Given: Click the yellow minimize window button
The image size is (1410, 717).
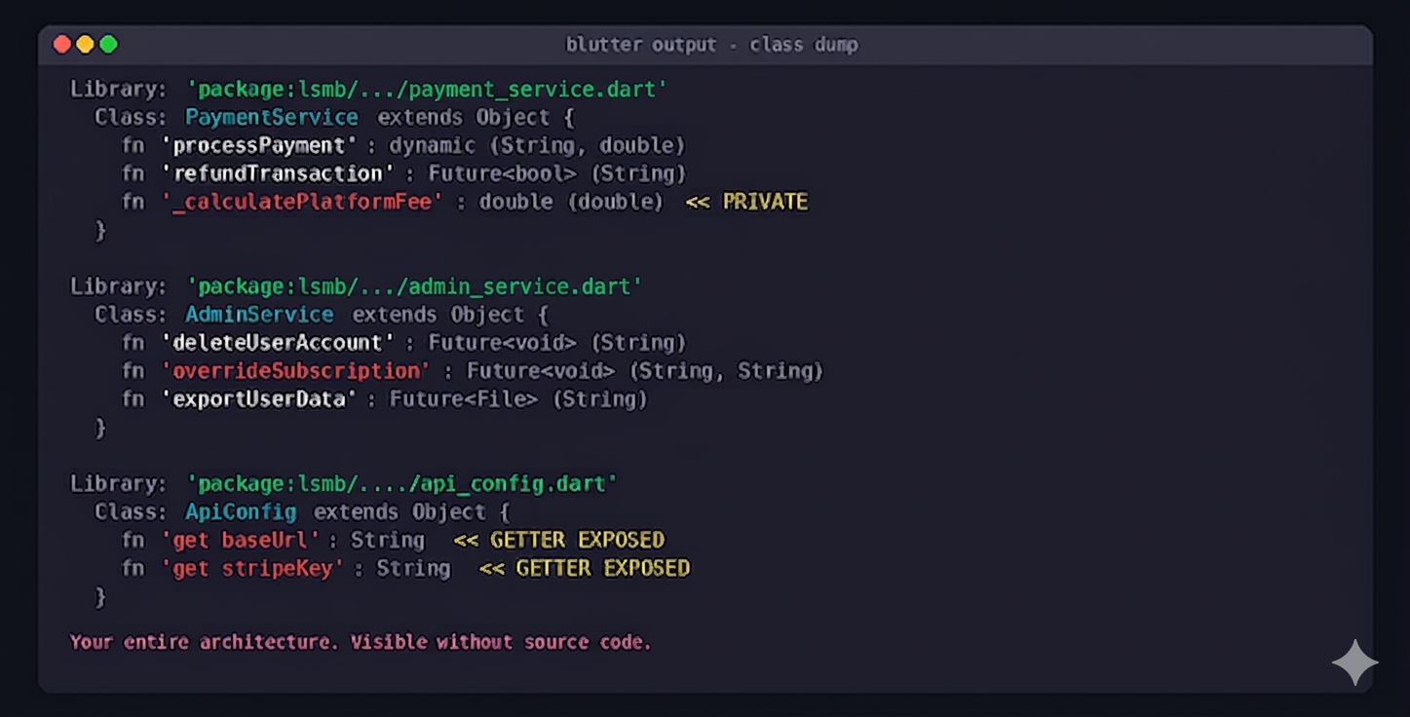Looking at the screenshot, I should point(85,44).
